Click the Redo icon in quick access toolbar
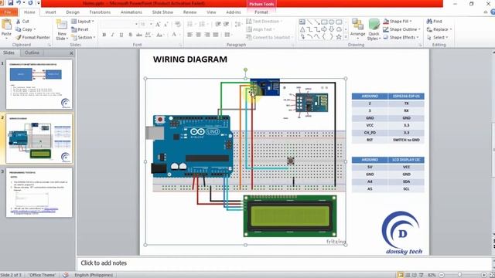This screenshot has width=495, height=278. pos(30,3)
